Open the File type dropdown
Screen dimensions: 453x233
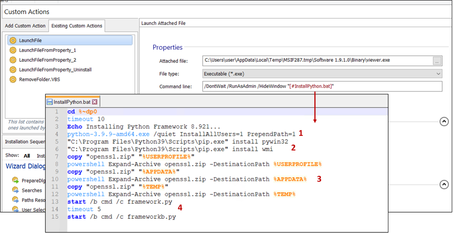438,74
